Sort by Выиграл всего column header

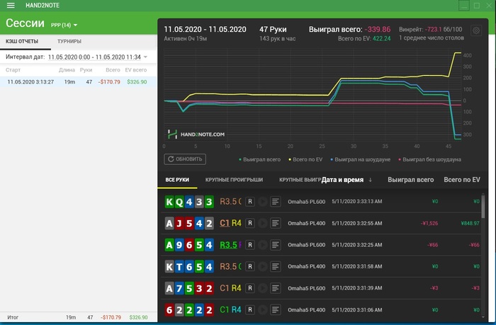410,180
